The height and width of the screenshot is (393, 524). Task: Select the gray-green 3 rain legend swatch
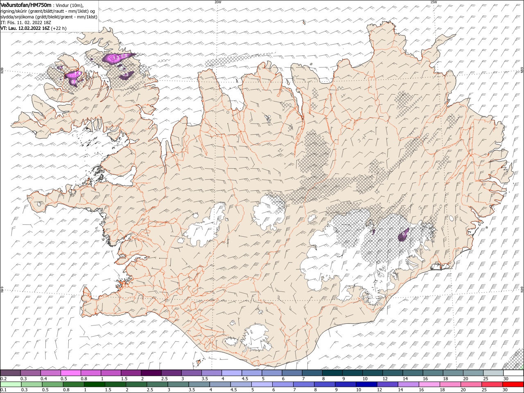[178, 384]
